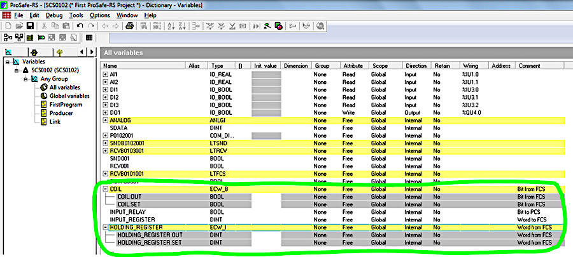Image resolution: width=573 pixels, height=257 pixels.
Task: Open the Edit menu
Action: click(34, 15)
